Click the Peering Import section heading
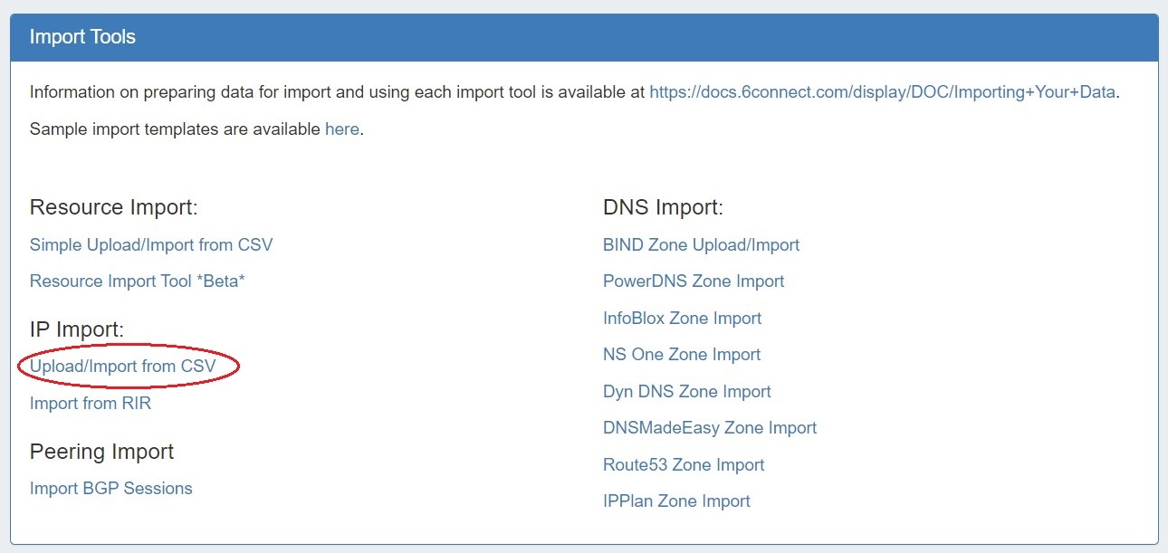Viewport: 1168px width, 553px height. point(101,451)
